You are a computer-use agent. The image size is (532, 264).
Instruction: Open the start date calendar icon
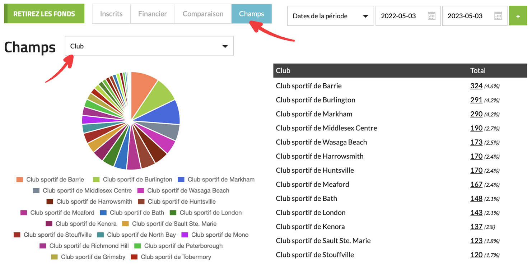[431, 16]
